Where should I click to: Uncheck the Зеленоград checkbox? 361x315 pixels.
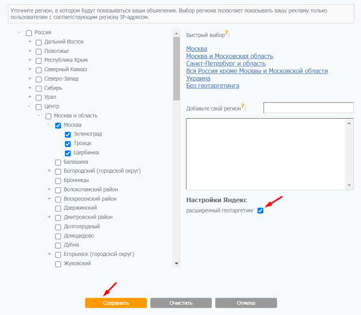point(68,134)
